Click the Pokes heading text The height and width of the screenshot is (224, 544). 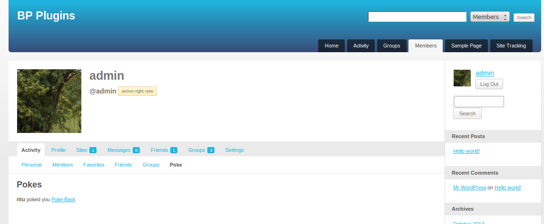coord(29,185)
